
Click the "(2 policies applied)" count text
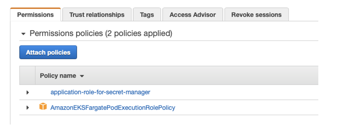[139, 33]
